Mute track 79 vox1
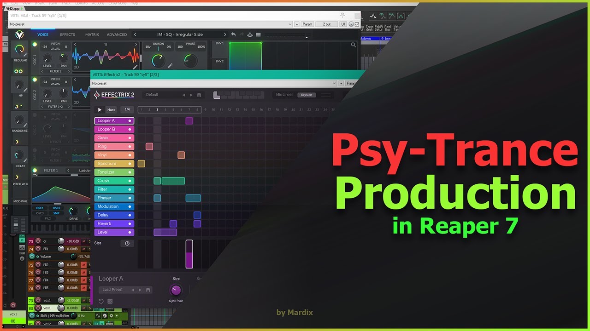This screenshot has height=331, width=590. point(83,300)
